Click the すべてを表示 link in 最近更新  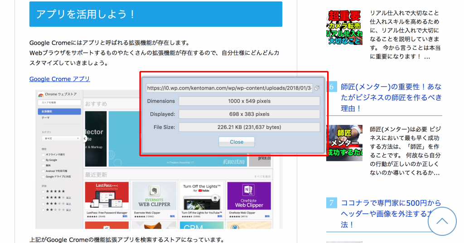[x=262, y=176]
